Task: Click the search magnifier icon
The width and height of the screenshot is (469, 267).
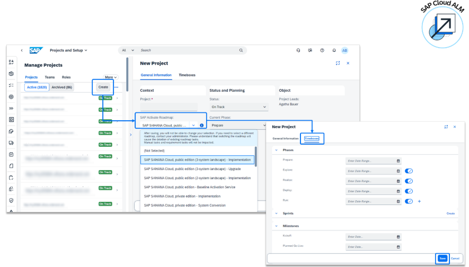Action: point(241,50)
